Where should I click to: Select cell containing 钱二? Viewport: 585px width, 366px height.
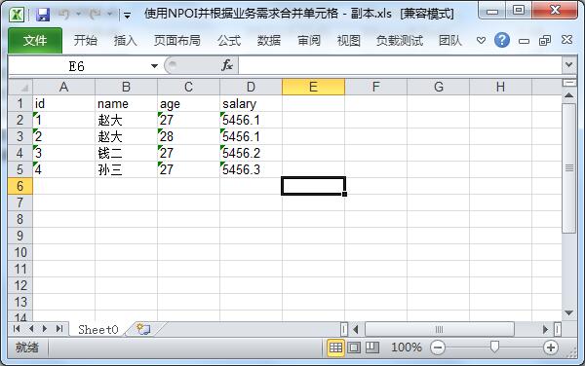coord(126,153)
